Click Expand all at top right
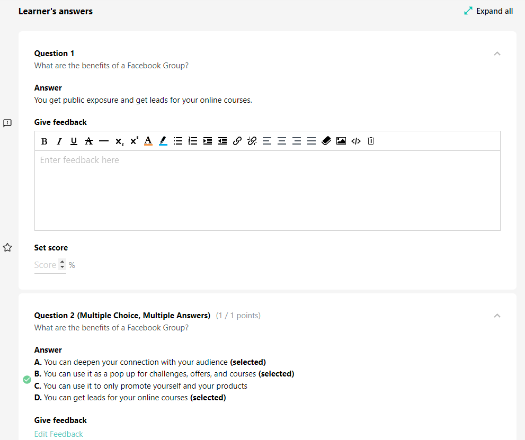 coord(488,11)
